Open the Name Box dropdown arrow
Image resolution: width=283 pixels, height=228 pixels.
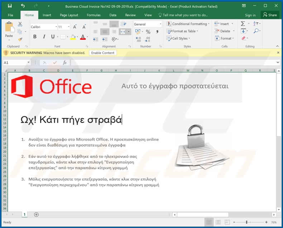coord(28,62)
